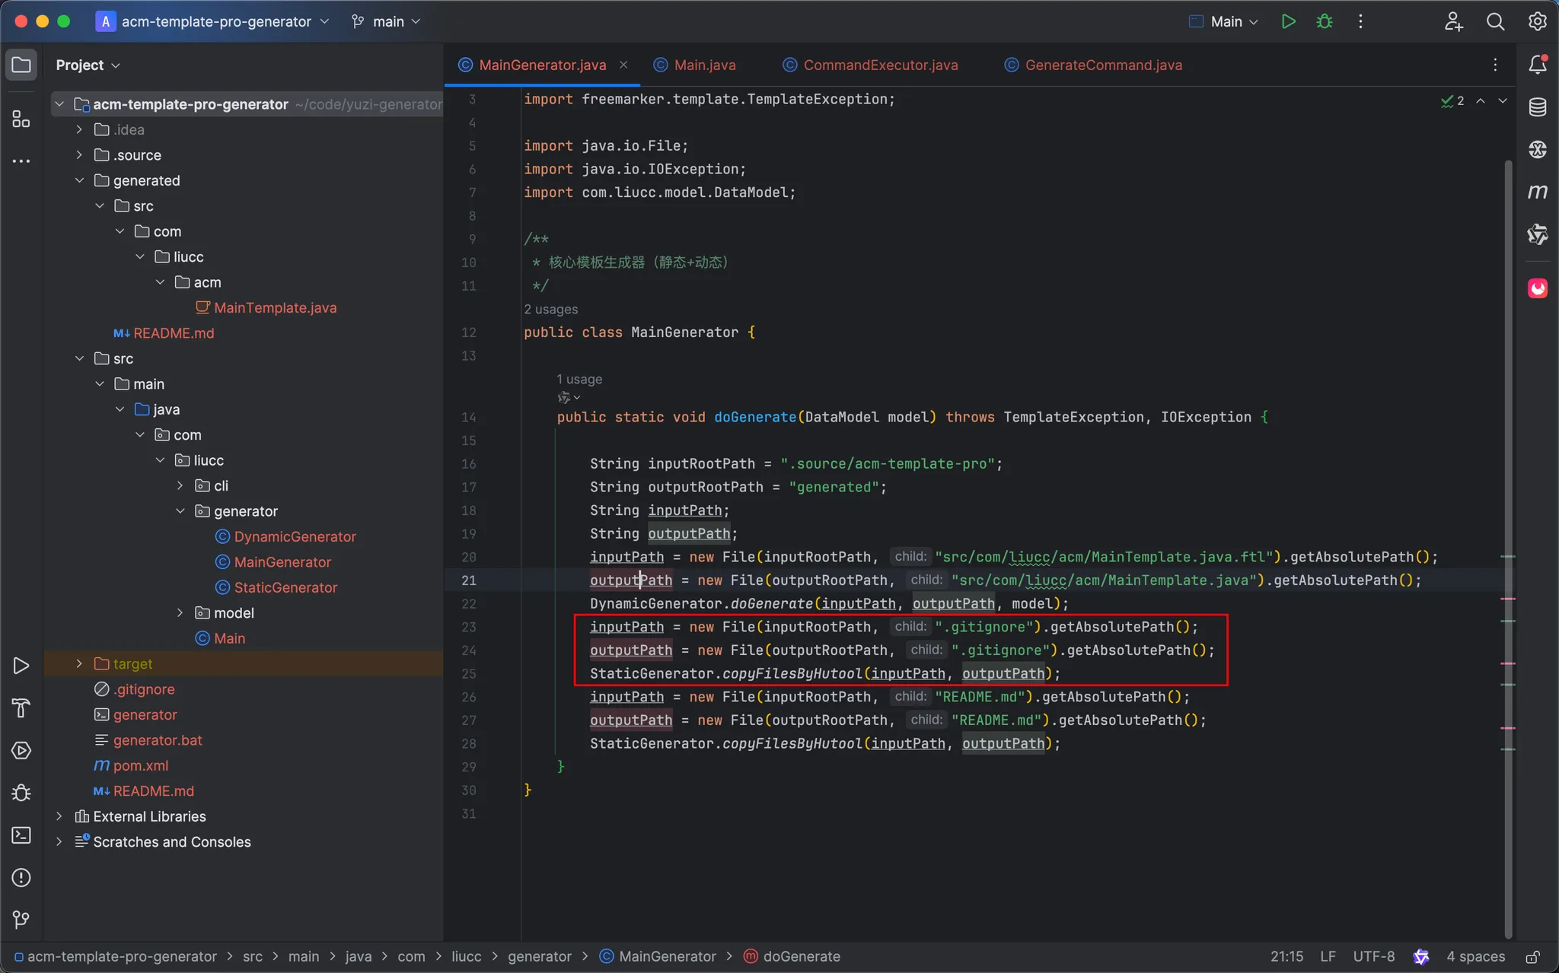The width and height of the screenshot is (1559, 973).
Task: Switch to CommandExecutor.java tab
Action: click(880, 65)
